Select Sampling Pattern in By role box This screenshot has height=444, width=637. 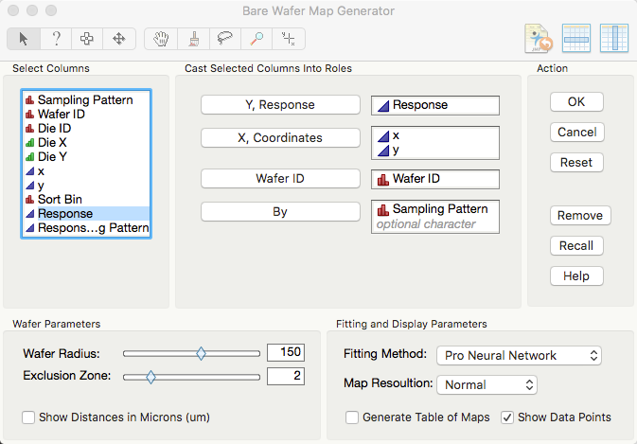pyautogui.click(x=435, y=209)
